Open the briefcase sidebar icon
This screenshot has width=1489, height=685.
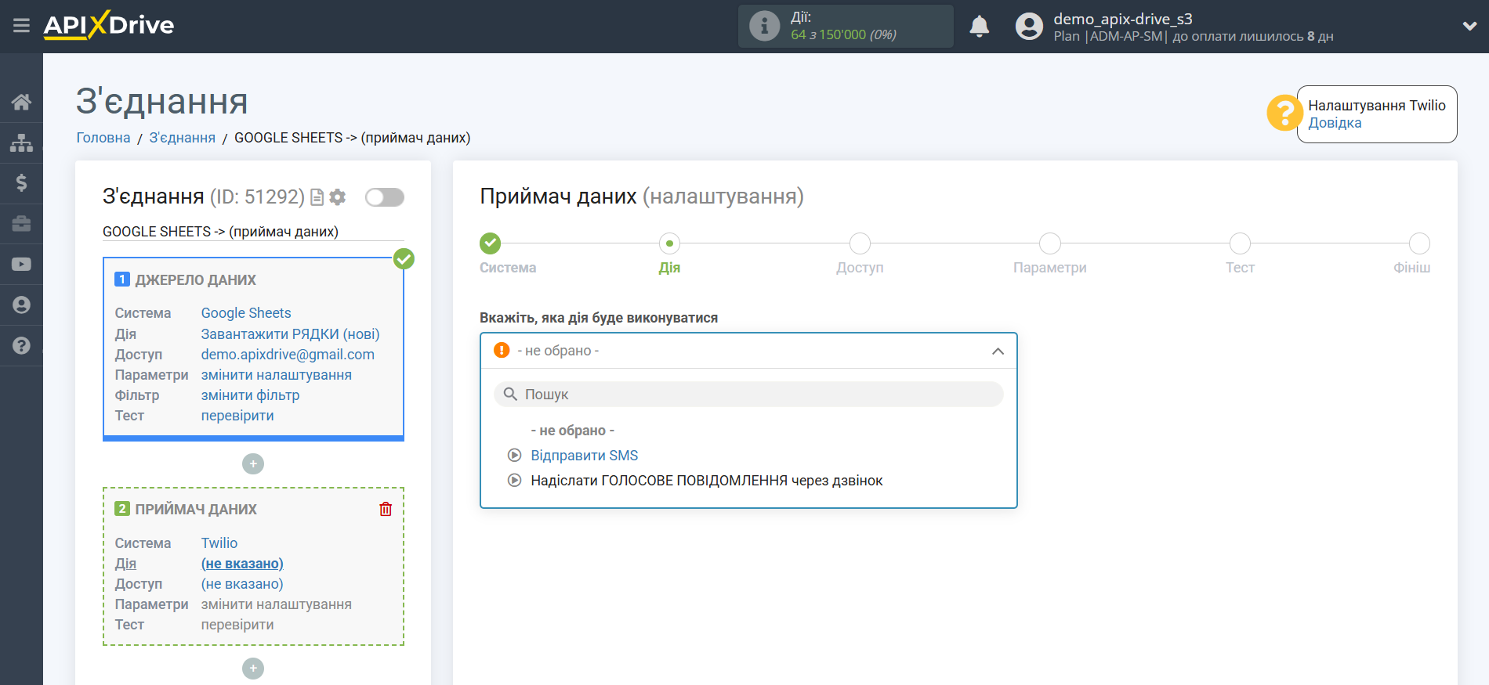[x=21, y=224]
